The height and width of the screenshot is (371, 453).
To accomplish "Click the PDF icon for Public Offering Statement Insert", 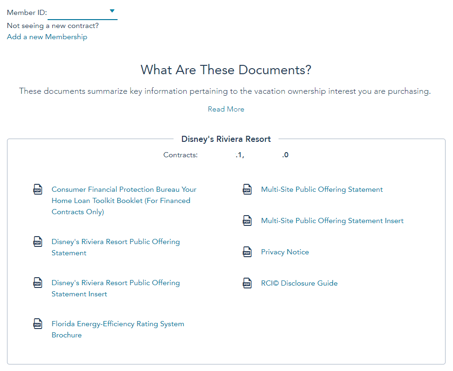I will click(x=38, y=283).
